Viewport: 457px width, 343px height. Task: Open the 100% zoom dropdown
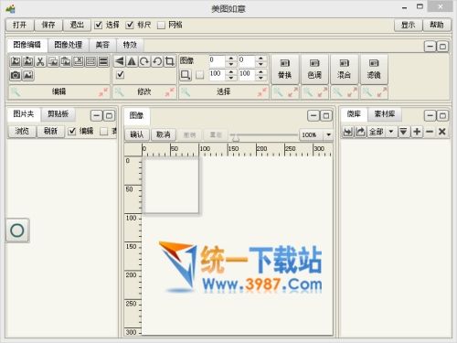[x=328, y=134]
